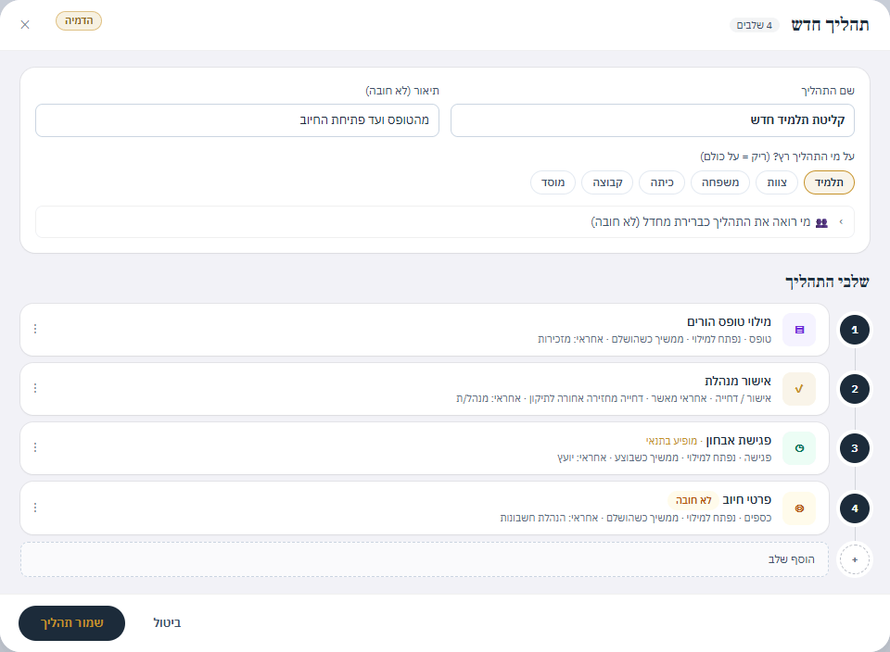Click the מופיע בתנאי label

coord(671,441)
